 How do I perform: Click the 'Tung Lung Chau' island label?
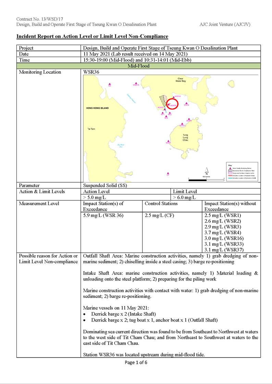[x=185, y=137]
